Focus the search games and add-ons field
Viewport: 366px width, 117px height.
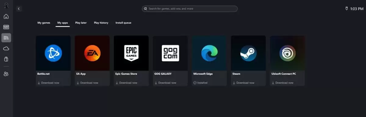pos(190,9)
